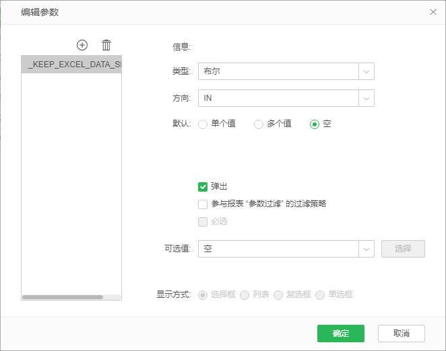Viewport: 446px width, 351px height.
Task: Select 单个值 default radio button
Action: click(203, 124)
